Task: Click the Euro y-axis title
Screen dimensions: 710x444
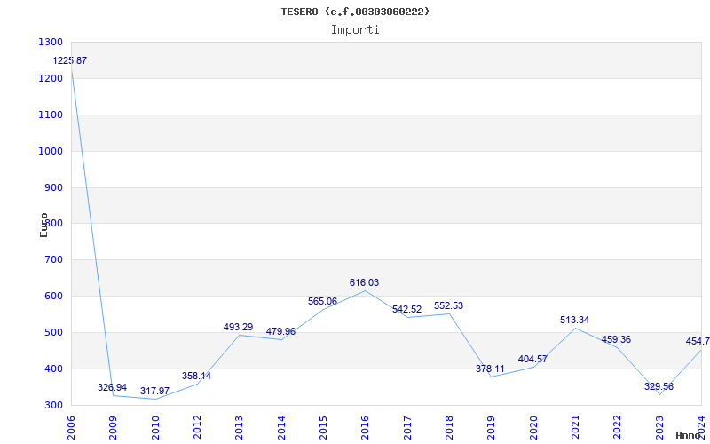Action: 43,226
